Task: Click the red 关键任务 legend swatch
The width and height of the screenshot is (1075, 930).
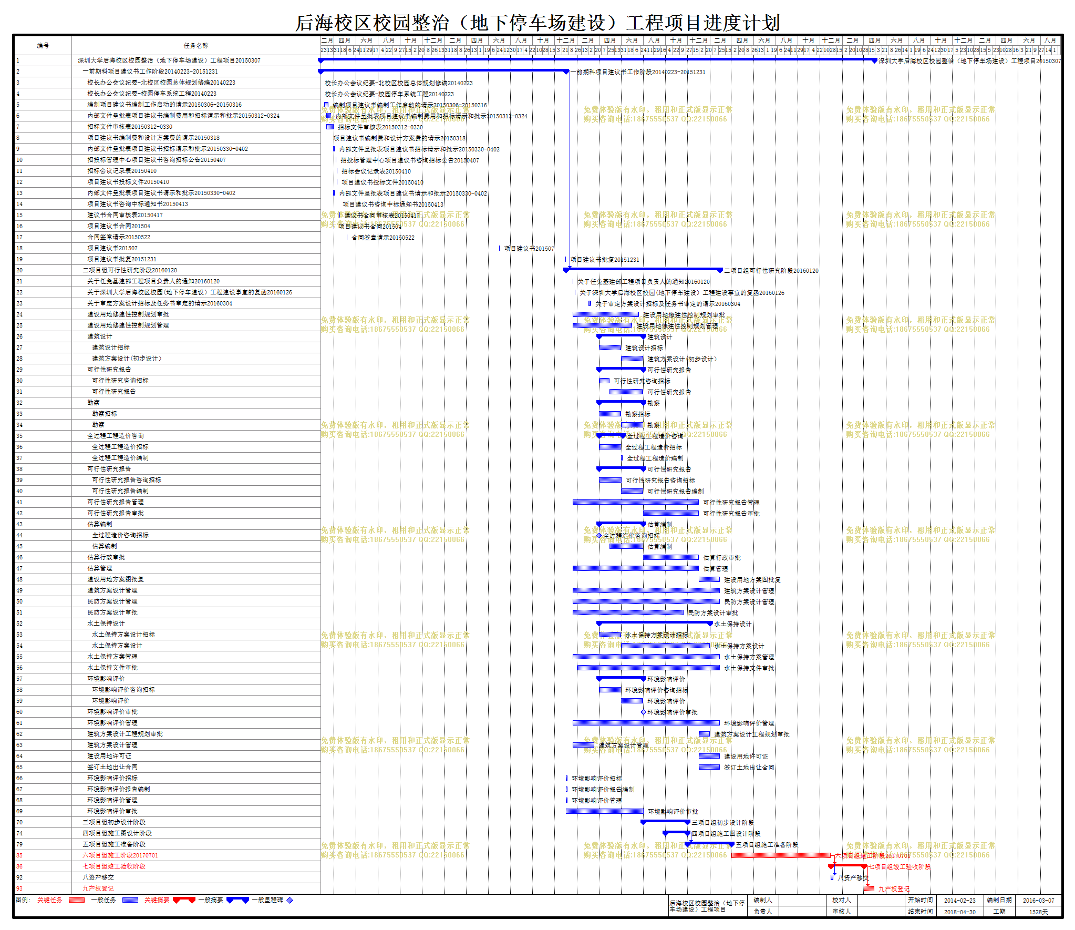Action: click(x=77, y=900)
